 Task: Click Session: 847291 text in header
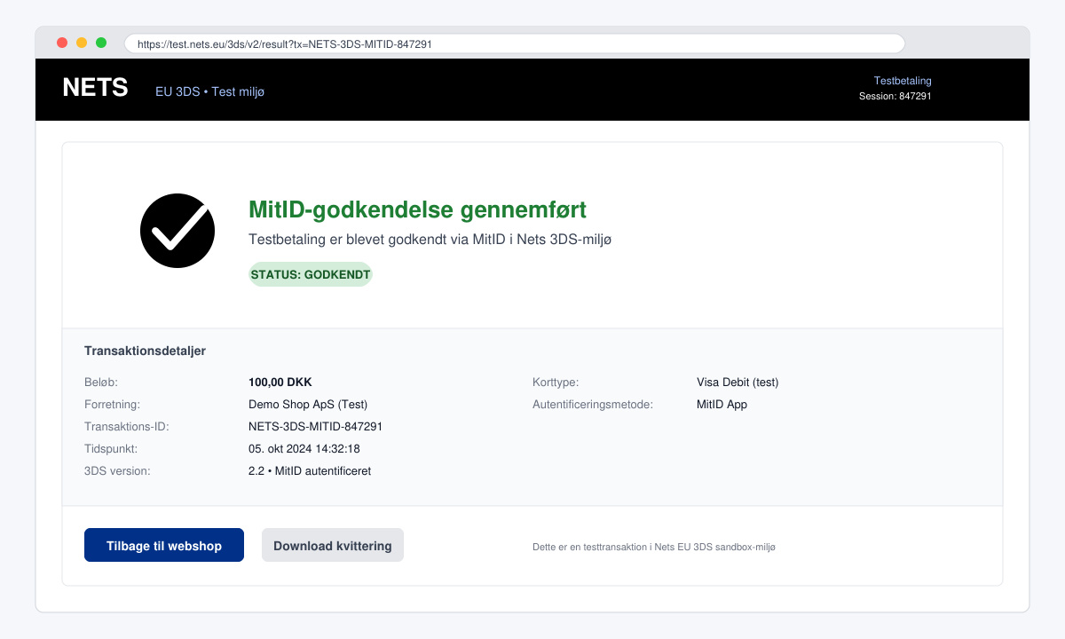(x=895, y=96)
